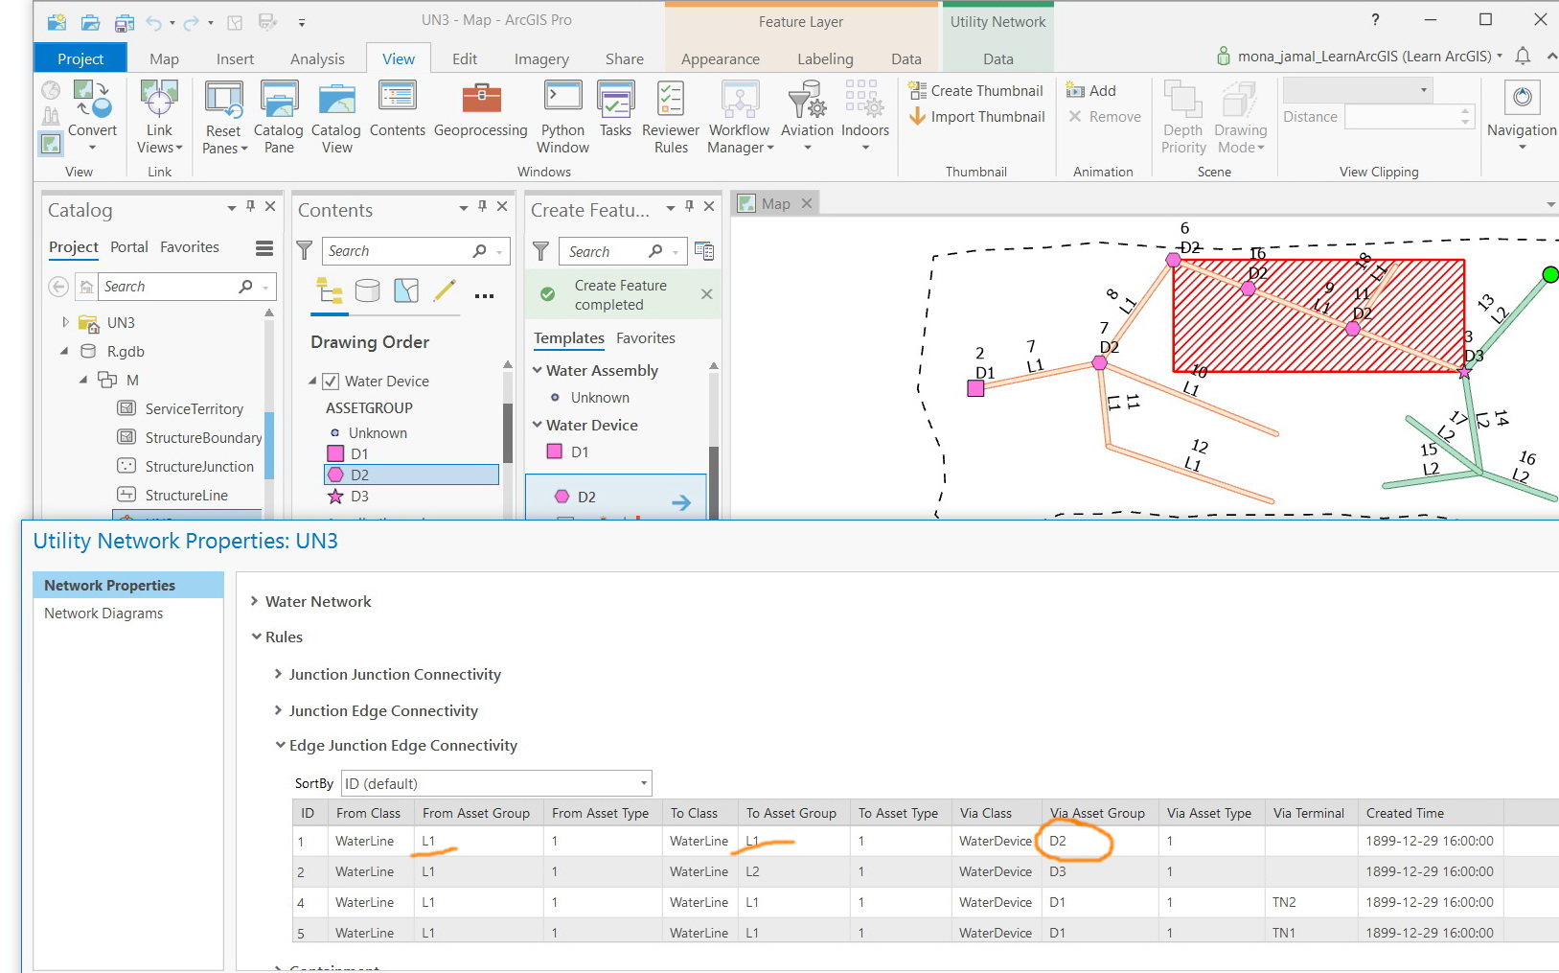Select the D1 pink square symbol in Contents
Viewport: 1559px width, 973px height.
pos(335,454)
